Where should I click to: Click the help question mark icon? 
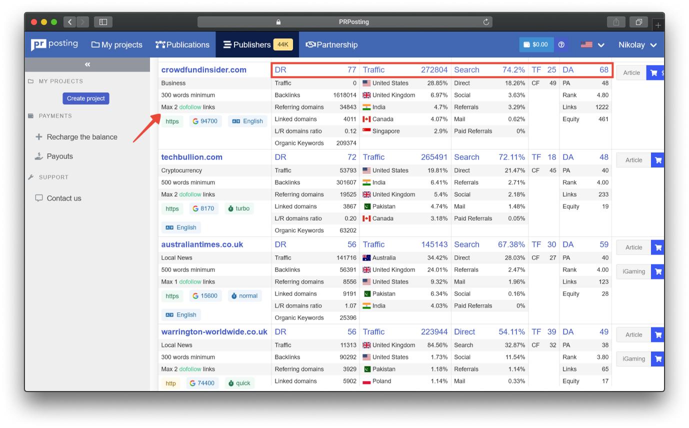click(561, 44)
